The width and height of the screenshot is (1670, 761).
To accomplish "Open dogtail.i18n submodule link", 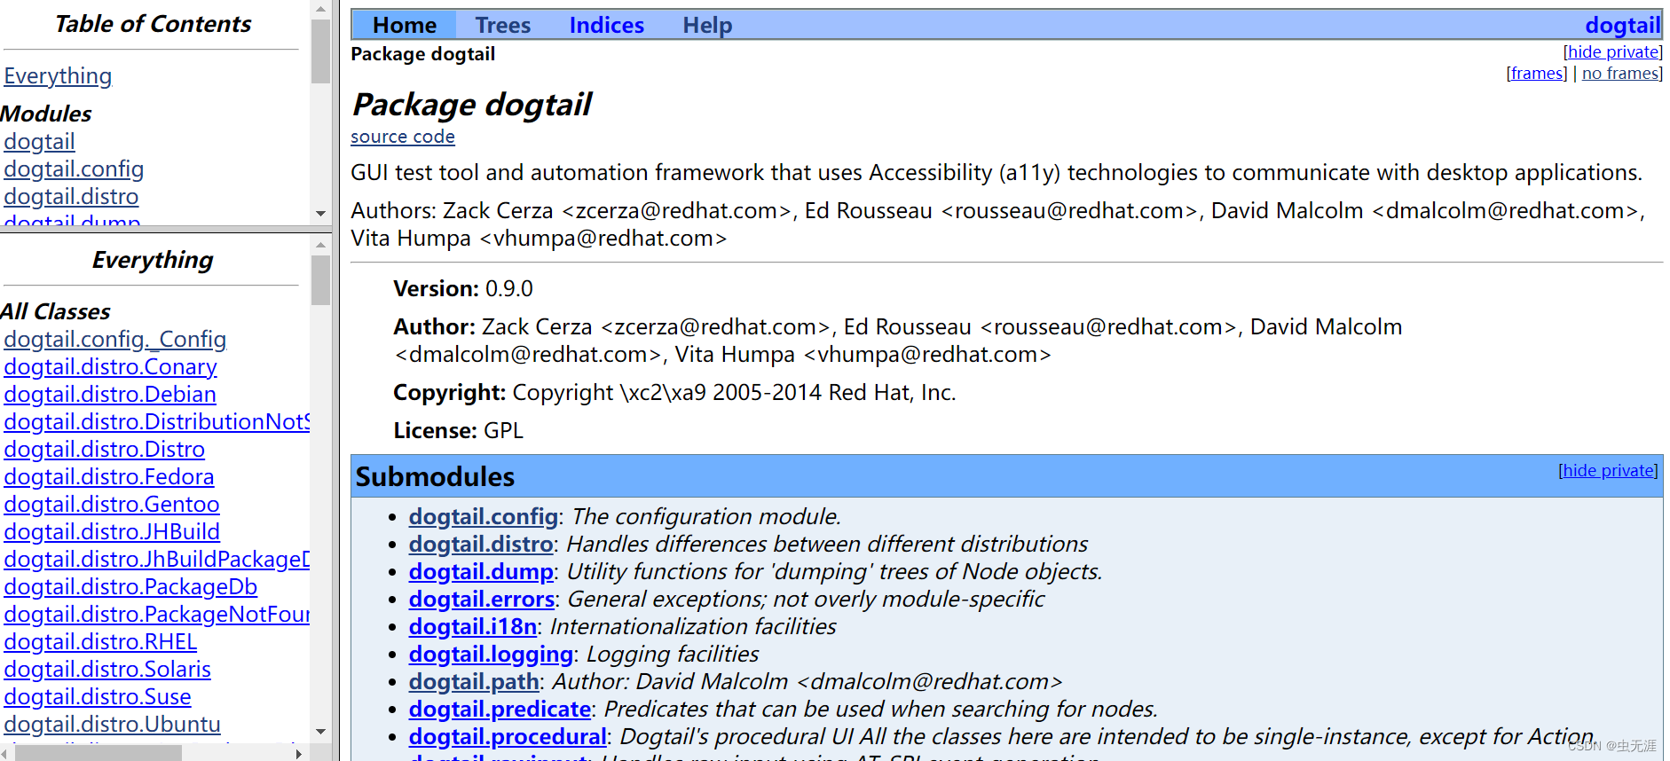I will [x=473, y=626].
